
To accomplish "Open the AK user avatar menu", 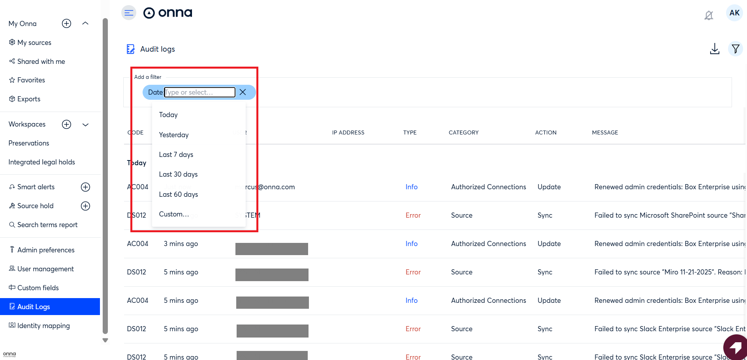I will [734, 13].
